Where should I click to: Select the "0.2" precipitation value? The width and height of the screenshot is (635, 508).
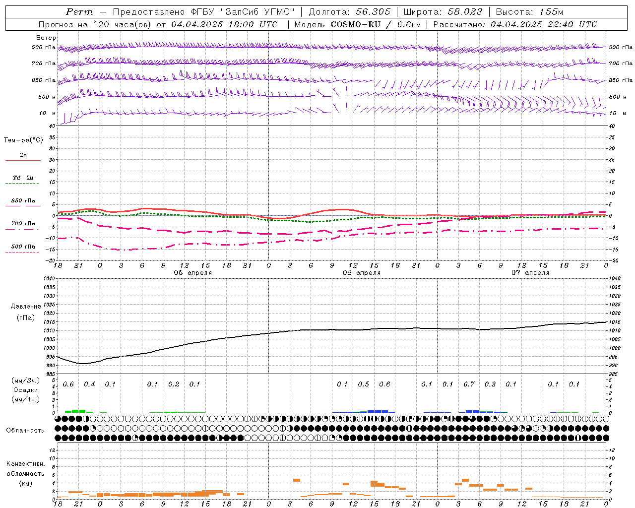pyautogui.click(x=174, y=384)
